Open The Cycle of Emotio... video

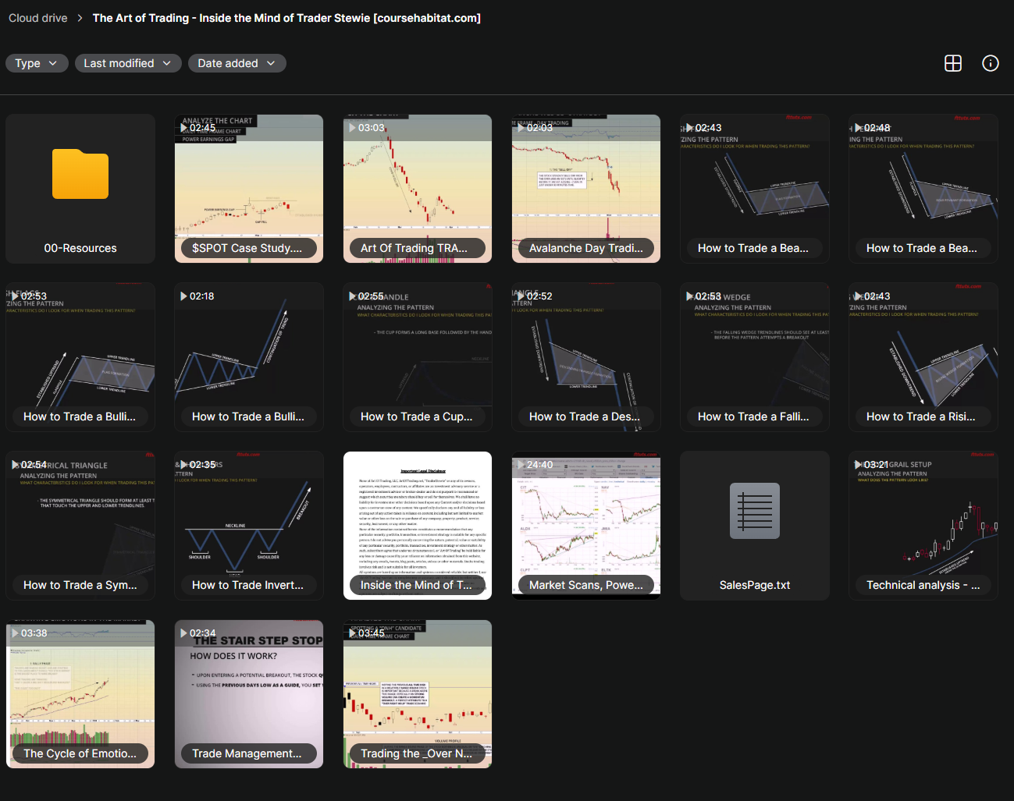pos(80,694)
